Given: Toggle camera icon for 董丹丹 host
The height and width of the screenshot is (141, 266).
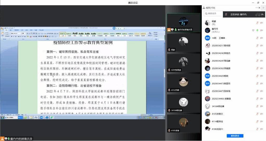Looking at the screenshot, I should (261, 30).
